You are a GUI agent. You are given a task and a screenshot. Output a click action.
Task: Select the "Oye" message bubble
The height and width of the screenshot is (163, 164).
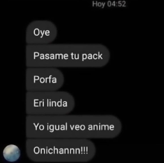pyautogui.click(x=41, y=32)
